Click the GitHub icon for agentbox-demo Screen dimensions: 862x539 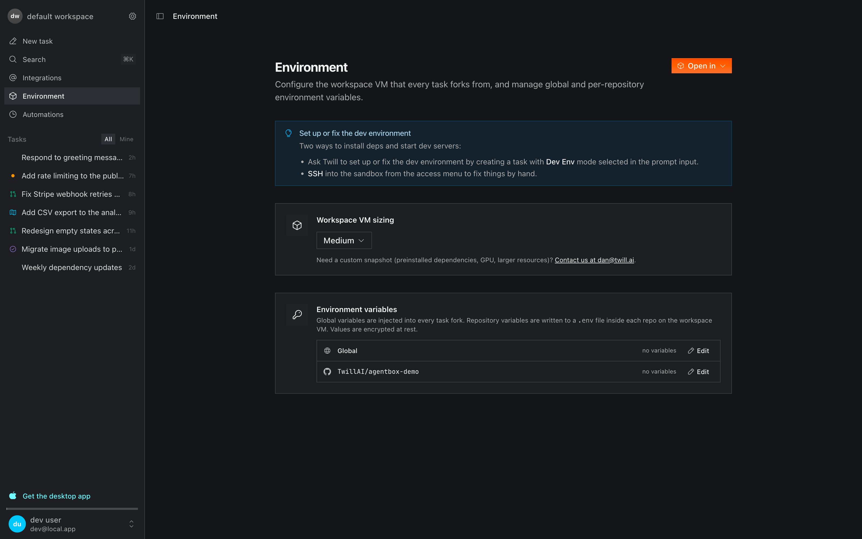pos(327,372)
